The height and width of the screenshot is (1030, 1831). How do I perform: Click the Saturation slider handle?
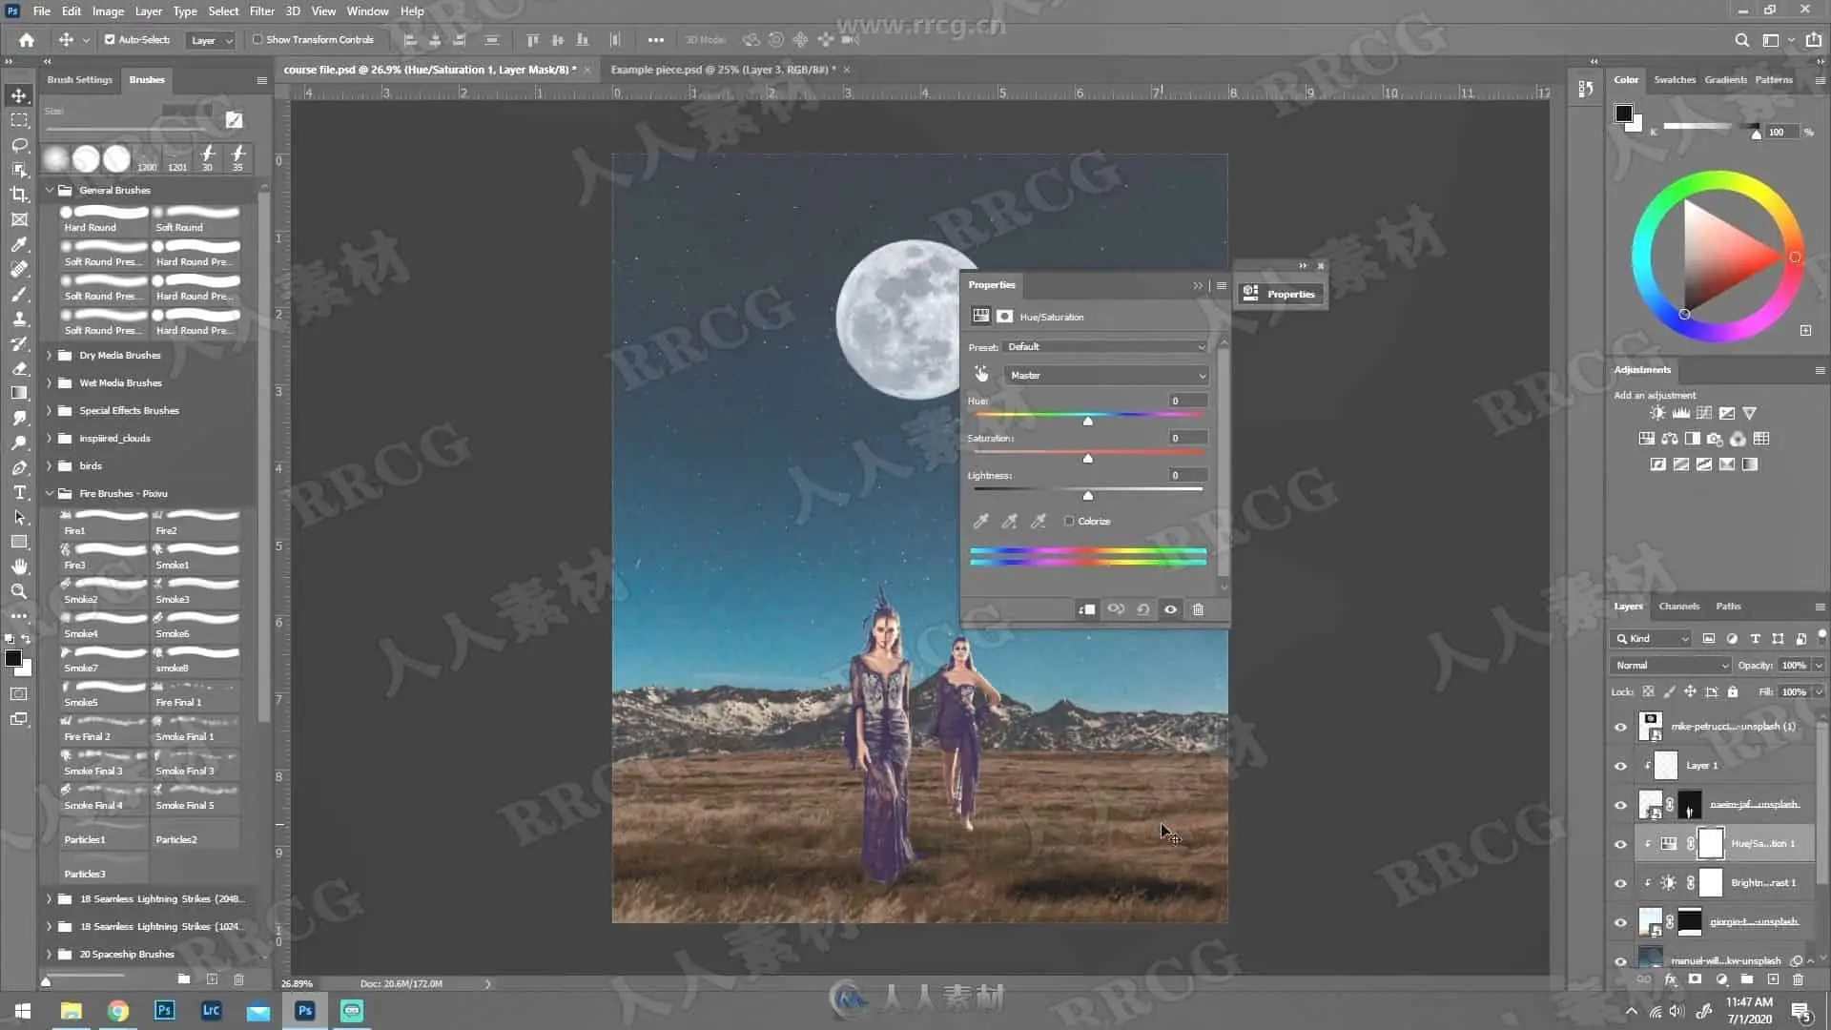tap(1087, 459)
